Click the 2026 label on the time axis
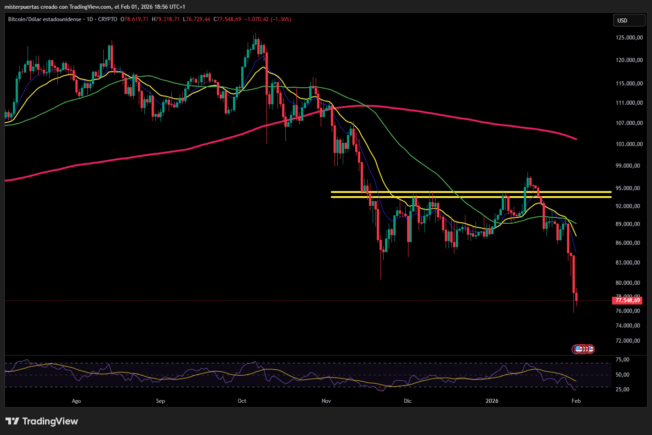 point(492,401)
